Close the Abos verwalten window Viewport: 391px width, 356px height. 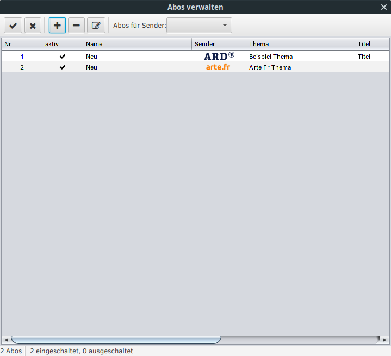tap(384, 7)
